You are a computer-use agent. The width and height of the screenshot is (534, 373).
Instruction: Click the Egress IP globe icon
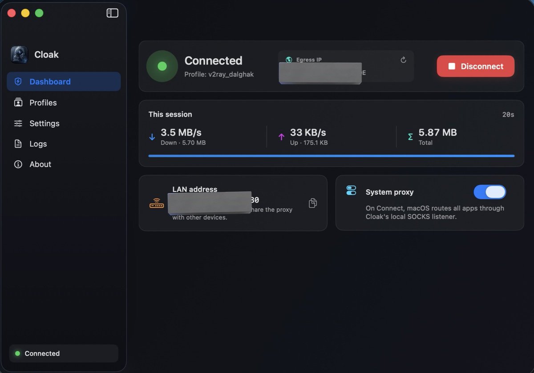click(x=289, y=60)
